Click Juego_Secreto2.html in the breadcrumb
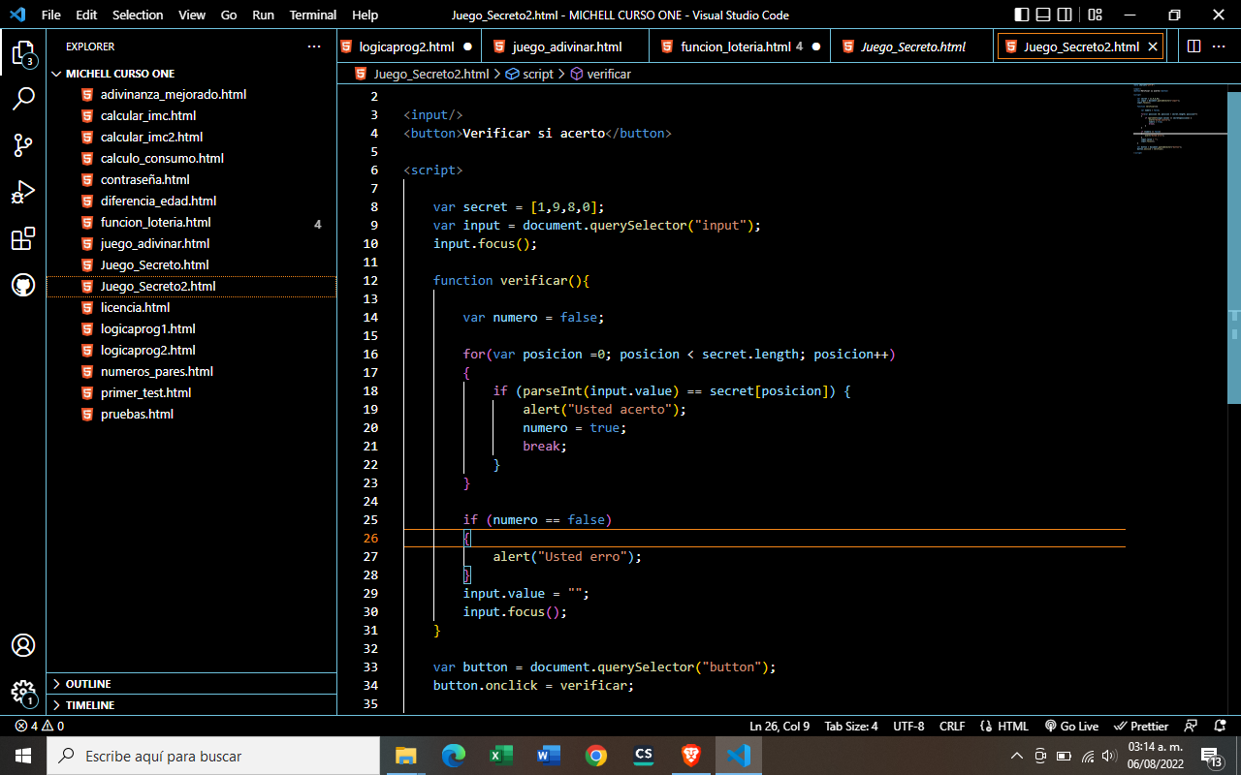The height and width of the screenshot is (775, 1241). click(x=422, y=74)
